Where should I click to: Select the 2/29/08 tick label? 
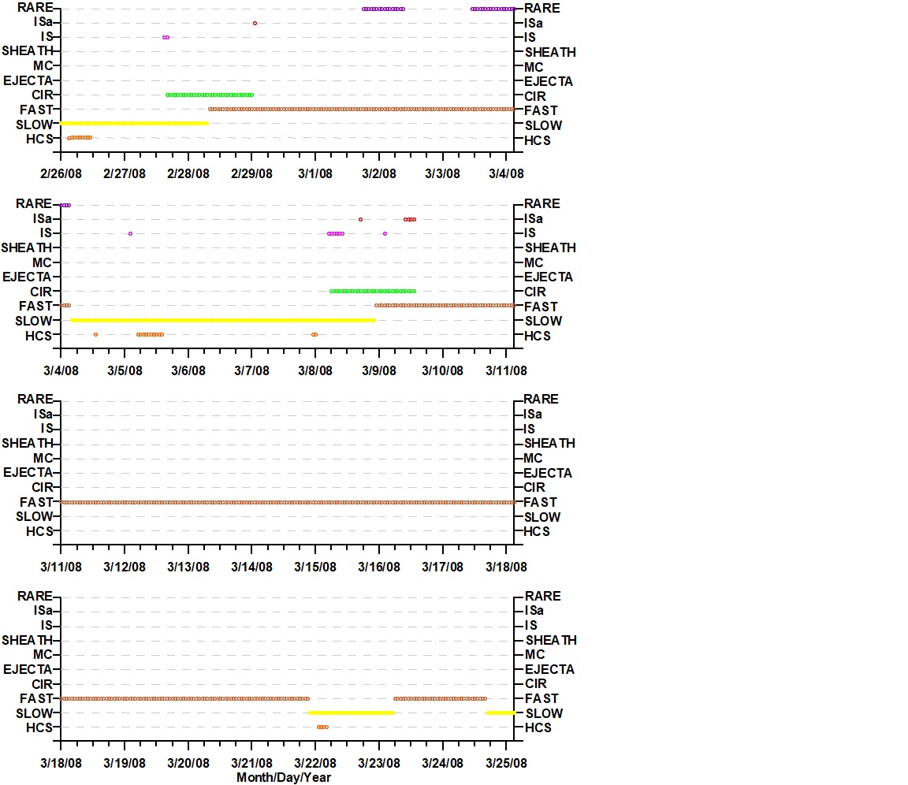[252, 173]
